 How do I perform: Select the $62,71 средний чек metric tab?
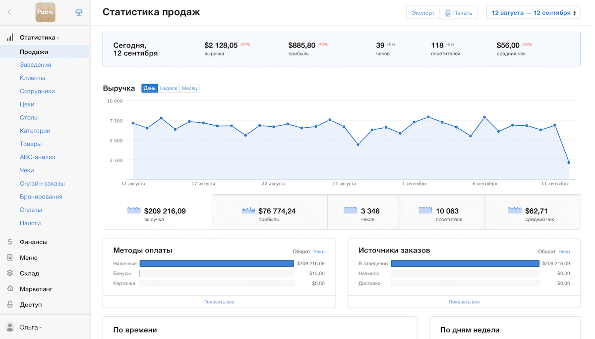[533, 212]
